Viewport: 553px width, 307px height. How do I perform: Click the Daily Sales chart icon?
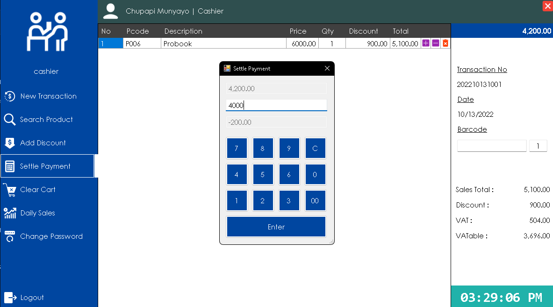tap(10, 213)
